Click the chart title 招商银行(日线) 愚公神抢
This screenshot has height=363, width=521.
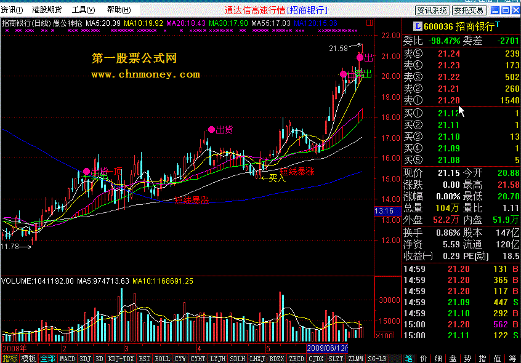click(x=42, y=23)
